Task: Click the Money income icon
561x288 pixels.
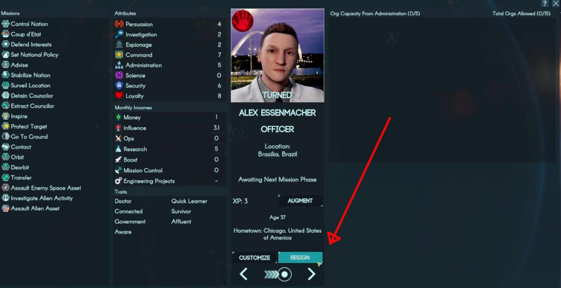Action: [x=118, y=117]
